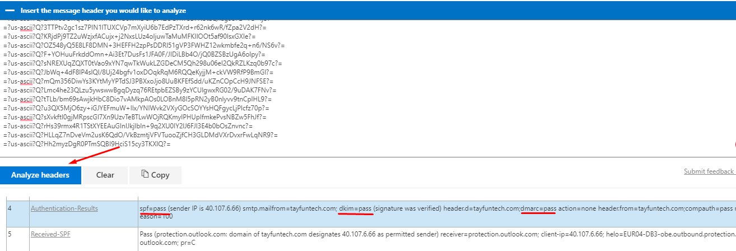Click the dmarc=pass text in results
Viewport: 736px width, 251px height.
(538, 208)
